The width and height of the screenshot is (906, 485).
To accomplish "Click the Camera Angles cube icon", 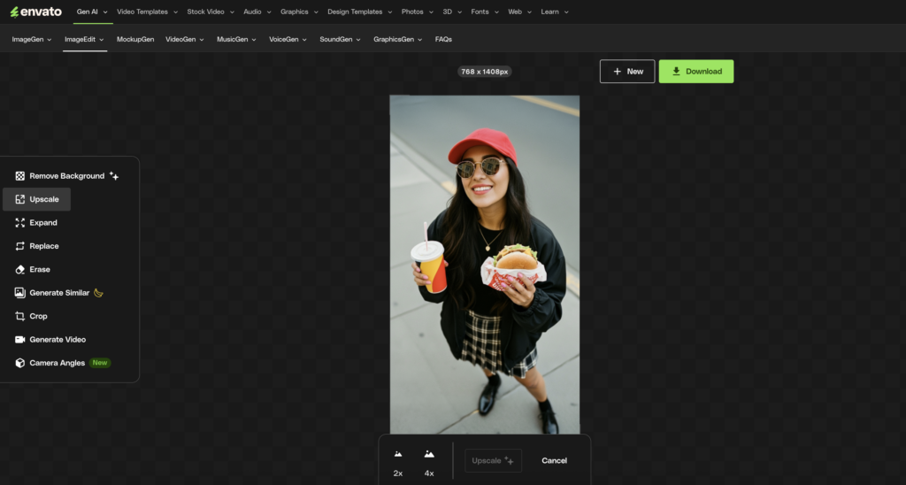I will [x=19, y=363].
